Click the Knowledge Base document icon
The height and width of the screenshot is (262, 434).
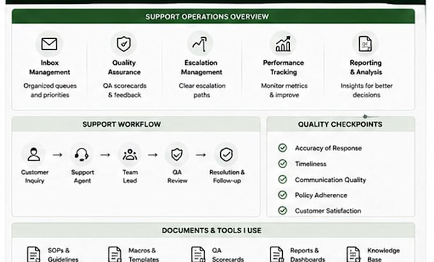(x=354, y=254)
